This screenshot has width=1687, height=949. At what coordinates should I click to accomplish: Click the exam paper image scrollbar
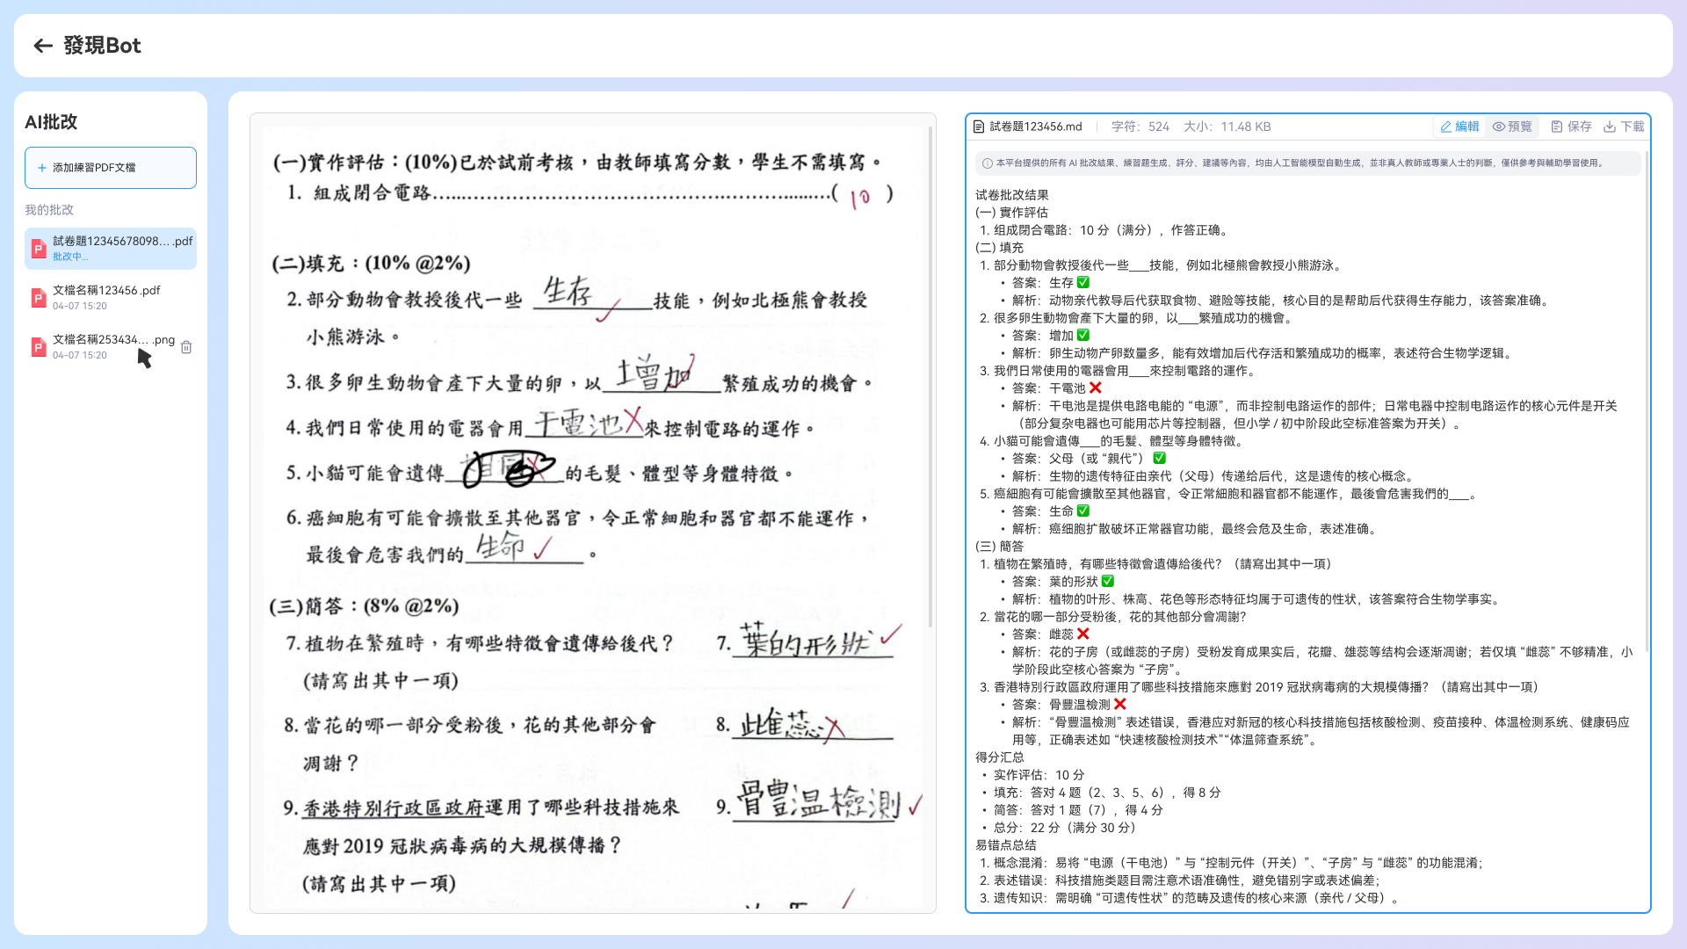(x=930, y=378)
